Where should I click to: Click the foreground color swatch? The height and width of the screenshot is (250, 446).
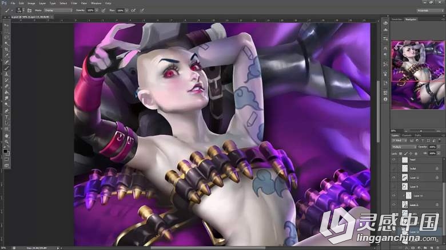(5, 151)
